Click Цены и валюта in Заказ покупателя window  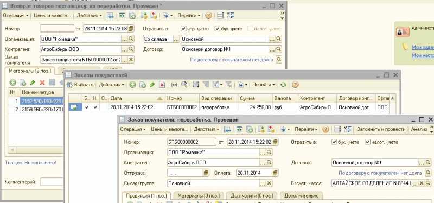point(169,129)
